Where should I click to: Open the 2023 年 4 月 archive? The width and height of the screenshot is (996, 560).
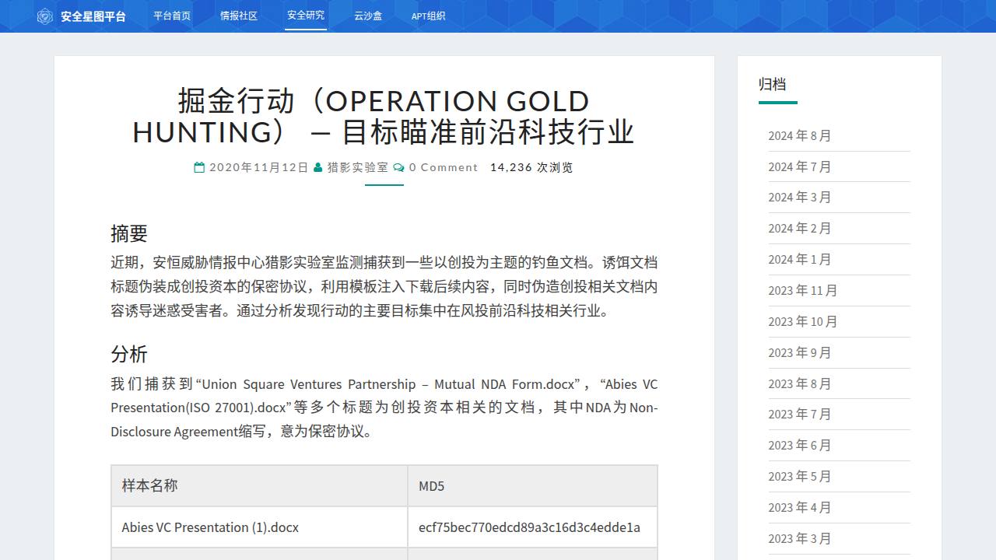(800, 507)
